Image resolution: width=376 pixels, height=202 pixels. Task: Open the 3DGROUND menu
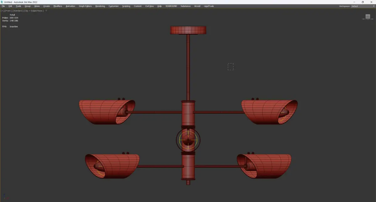click(x=171, y=6)
